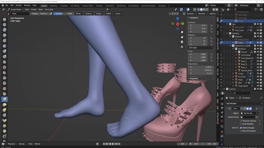Adjust the brush Strength slider
The image size is (264, 148).
tap(63, 14)
